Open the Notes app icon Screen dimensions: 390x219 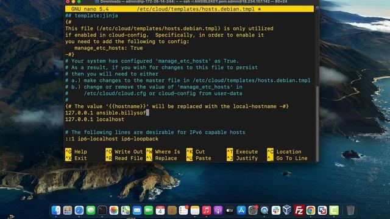[195, 210]
